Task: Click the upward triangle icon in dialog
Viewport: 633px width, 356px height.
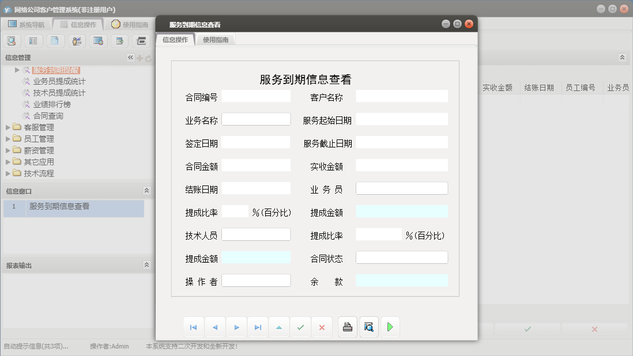Action: pos(279,327)
